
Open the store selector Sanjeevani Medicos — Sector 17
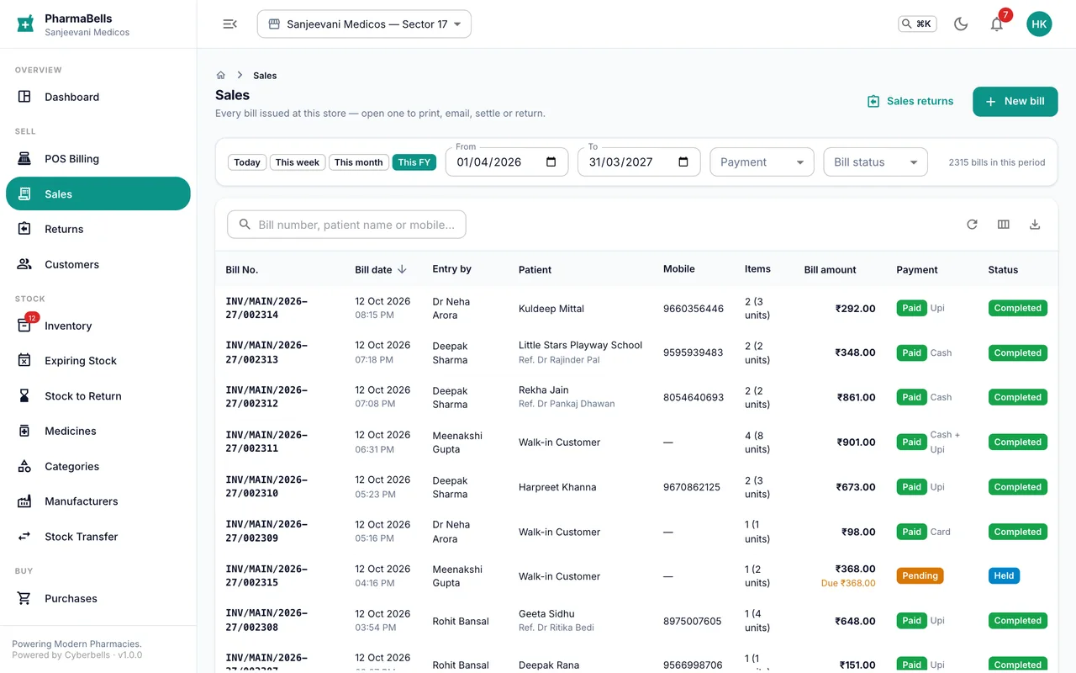[x=364, y=24]
